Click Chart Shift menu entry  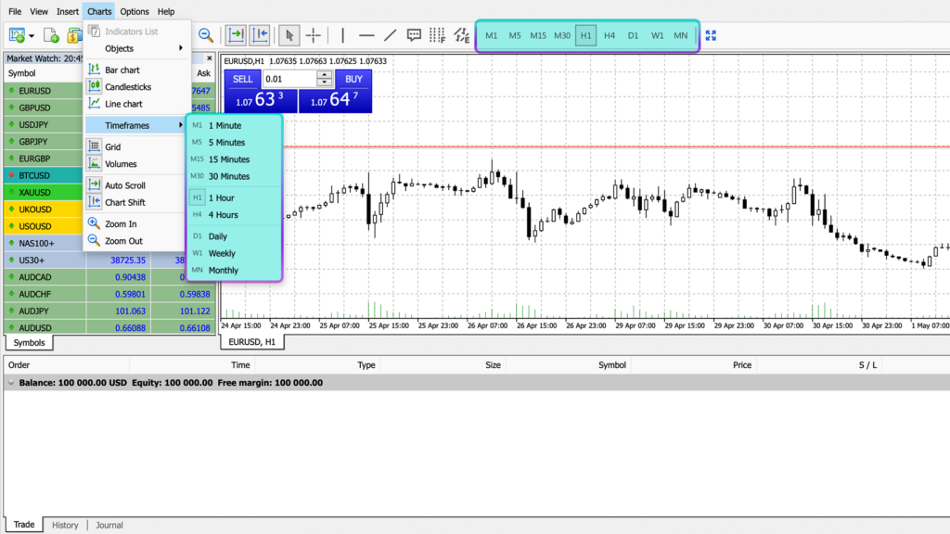(x=135, y=203)
